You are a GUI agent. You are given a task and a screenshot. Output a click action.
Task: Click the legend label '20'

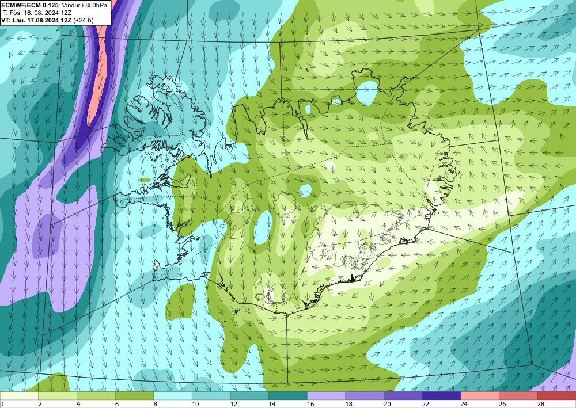click(387, 405)
